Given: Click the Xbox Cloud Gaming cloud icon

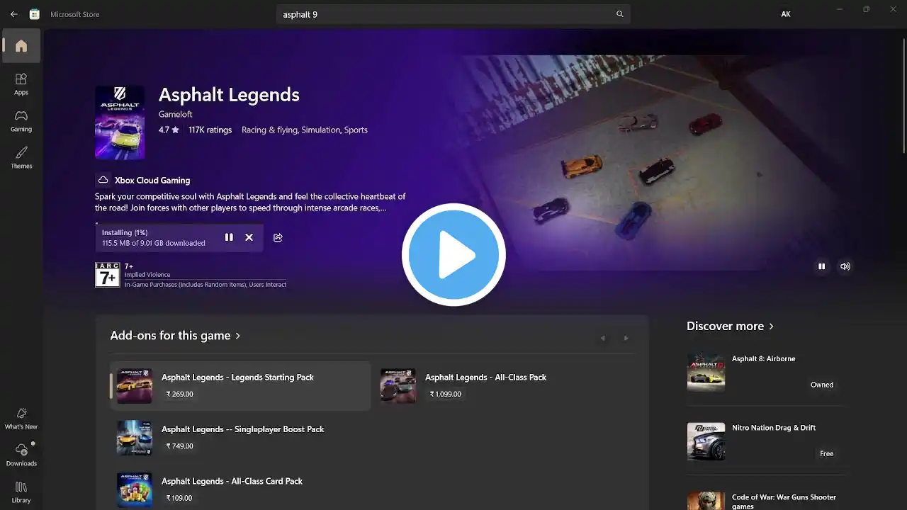Looking at the screenshot, I should (x=103, y=180).
